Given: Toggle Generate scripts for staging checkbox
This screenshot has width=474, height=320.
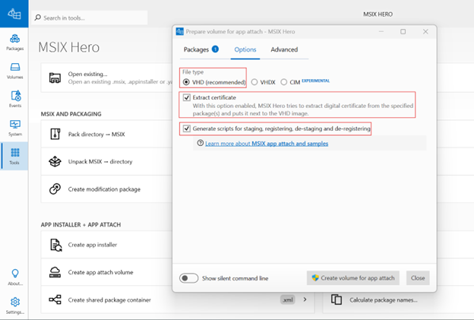Looking at the screenshot, I should click(x=186, y=129).
